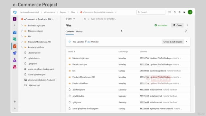The width and height of the screenshot is (206, 116).
Task: Click the Clone button
Action: 177,25
